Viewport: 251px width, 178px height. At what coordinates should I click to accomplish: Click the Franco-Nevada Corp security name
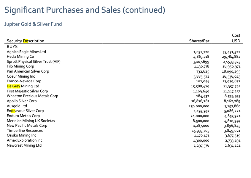(x=24, y=81)
